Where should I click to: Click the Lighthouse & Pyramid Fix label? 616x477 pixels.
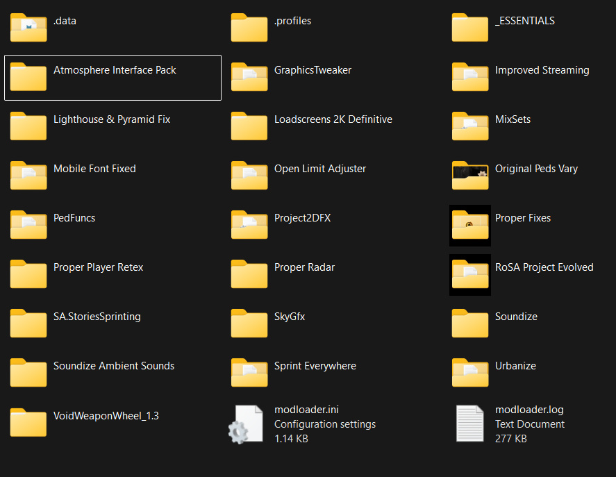tap(112, 119)
